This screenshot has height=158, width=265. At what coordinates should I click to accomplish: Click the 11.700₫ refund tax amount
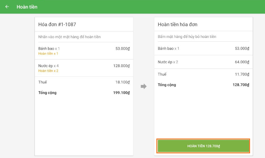[x=242, y=74]
